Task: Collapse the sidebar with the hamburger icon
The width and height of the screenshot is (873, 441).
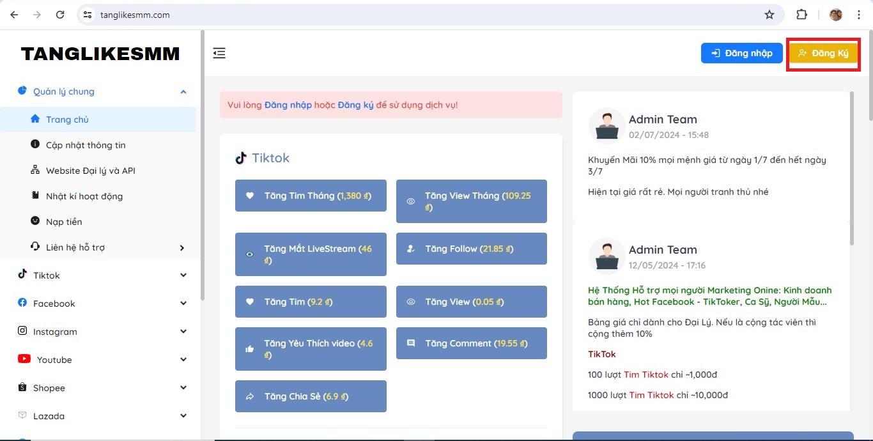Action: pos(219,53)
